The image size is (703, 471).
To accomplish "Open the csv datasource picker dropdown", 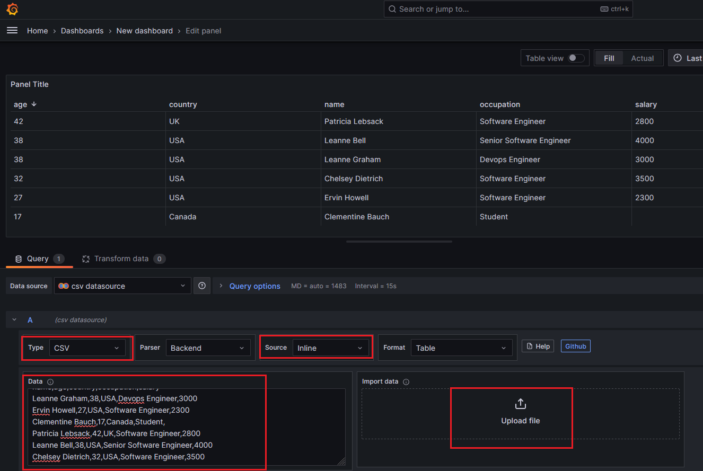I will coord(122,286).
